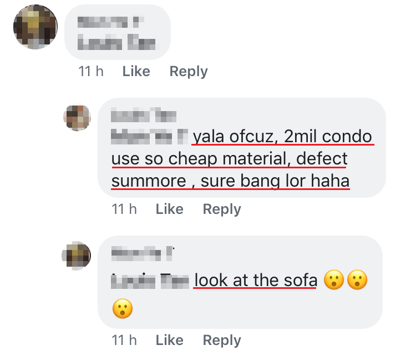The image size is (416, 355).
Task: Click the "use so cheap material, defect" text
Action: click(x=229, y=159)
